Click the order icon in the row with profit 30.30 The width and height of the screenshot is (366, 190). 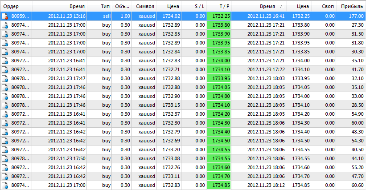[5, 52]
